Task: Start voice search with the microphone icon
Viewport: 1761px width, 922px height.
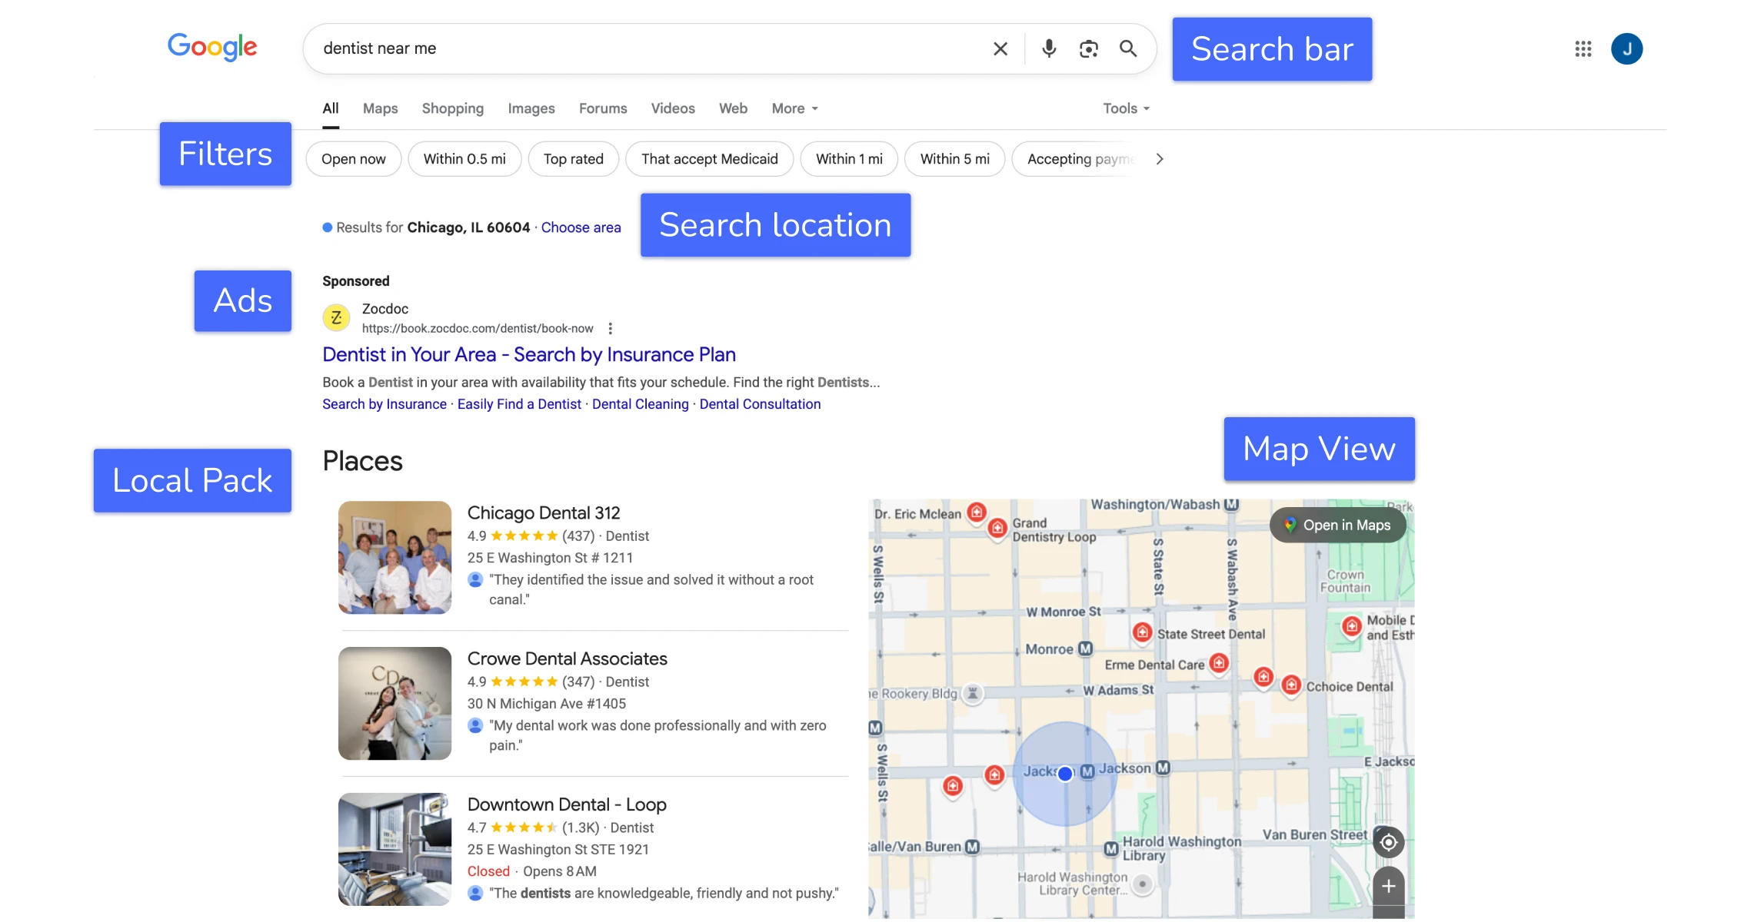Action: pos(1048,49)
